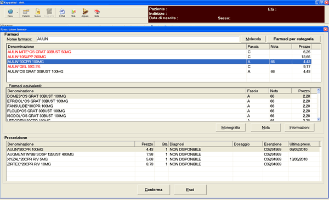Open the Stat. chart icon
Image resolution: width=329 pixels, height=200 pixels.
click(x=73, y=13)
